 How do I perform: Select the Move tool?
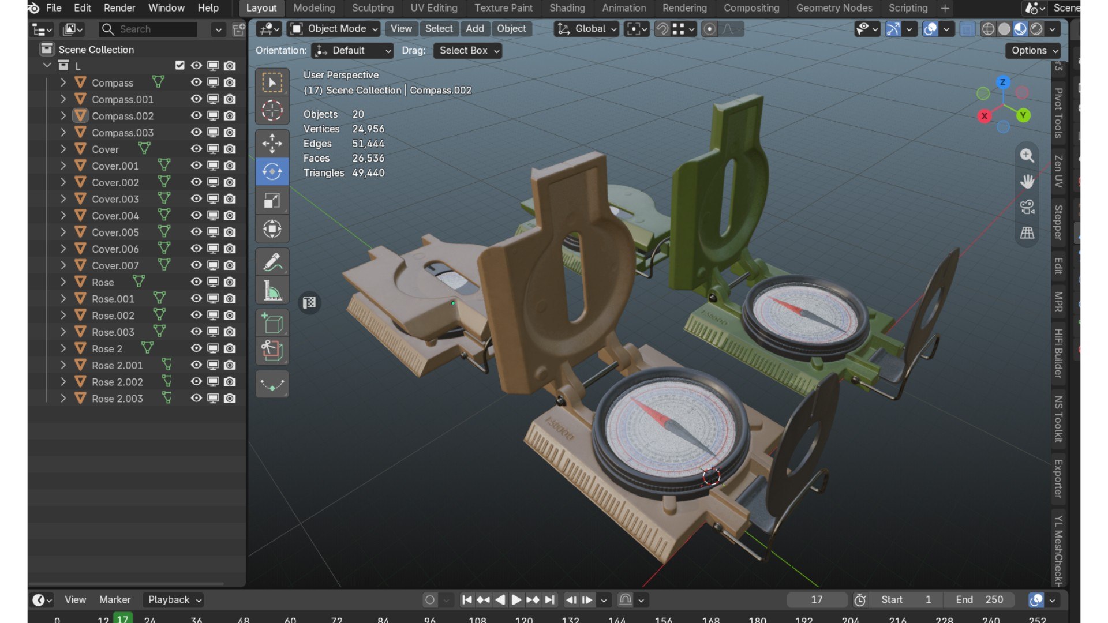(x=272, y=143)
